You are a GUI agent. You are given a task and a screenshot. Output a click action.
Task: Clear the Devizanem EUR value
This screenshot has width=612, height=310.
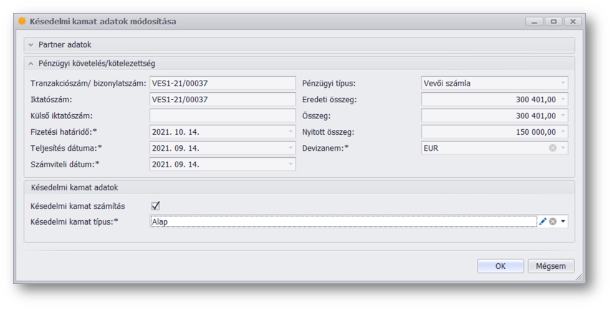tap(552, 148)
